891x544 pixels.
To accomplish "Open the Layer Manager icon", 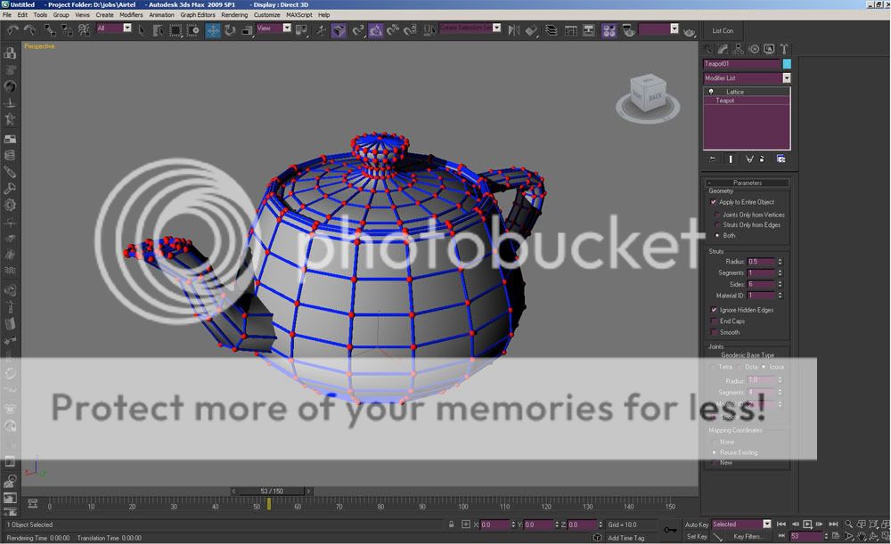I will point(551,29).
